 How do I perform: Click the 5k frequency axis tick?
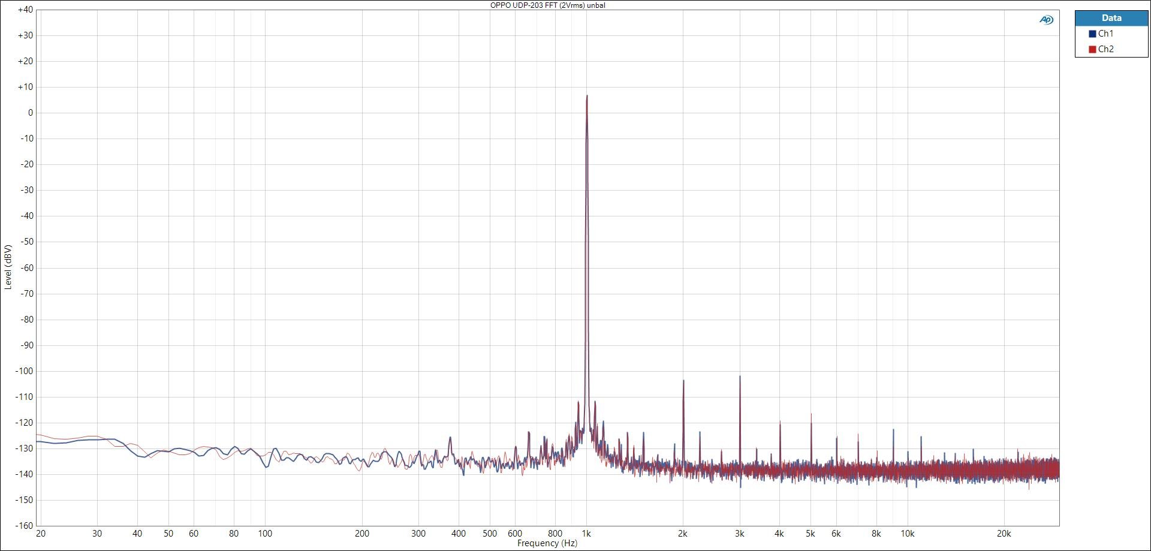pyautogui.click(x=810, y=534)
